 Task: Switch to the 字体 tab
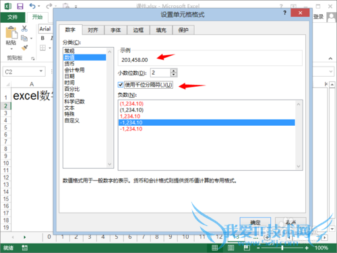(116, 30)
